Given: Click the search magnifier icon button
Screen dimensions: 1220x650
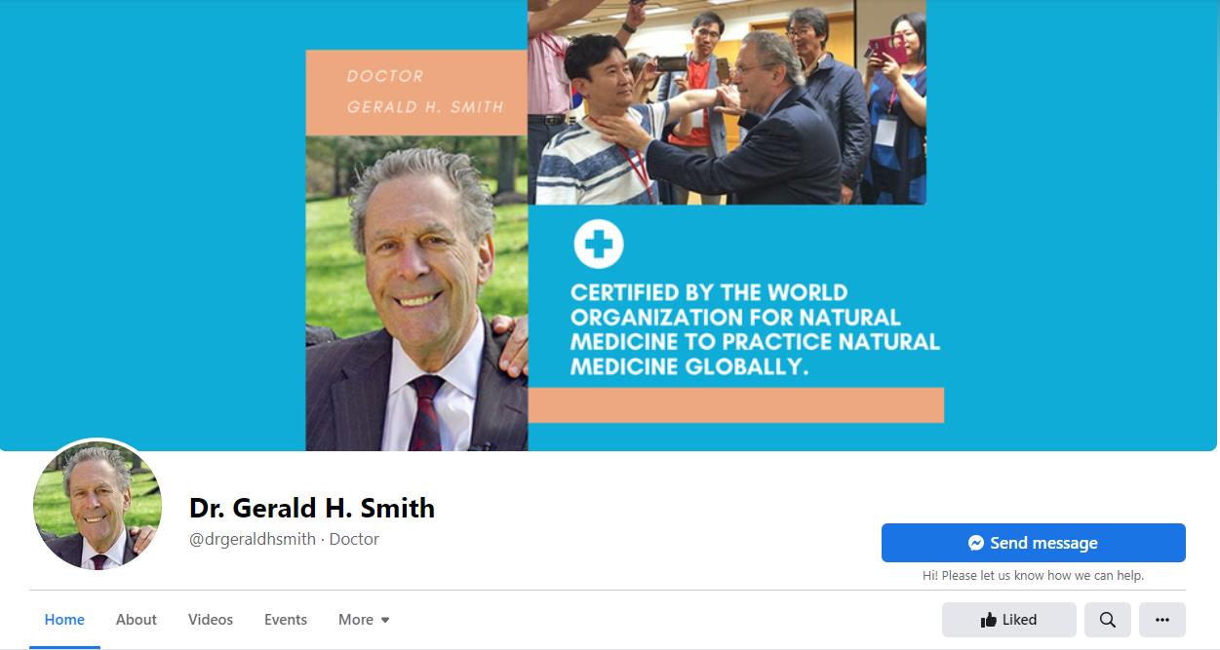Looking at the screenshot, I should [x=1107, y=620].
